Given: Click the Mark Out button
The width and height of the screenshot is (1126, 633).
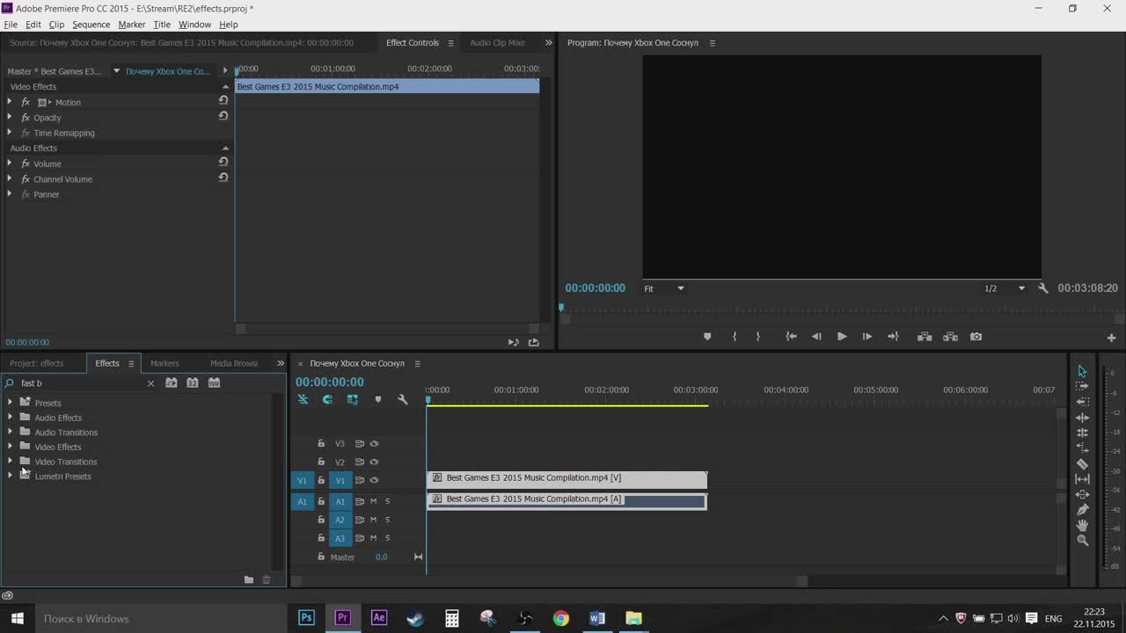Looking at the screenshot, I should [x=757, y=337].
